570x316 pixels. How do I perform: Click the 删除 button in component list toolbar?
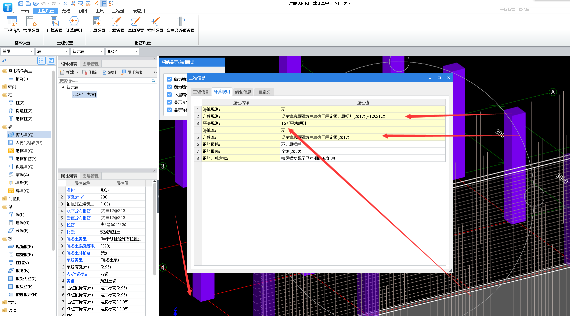90,72
